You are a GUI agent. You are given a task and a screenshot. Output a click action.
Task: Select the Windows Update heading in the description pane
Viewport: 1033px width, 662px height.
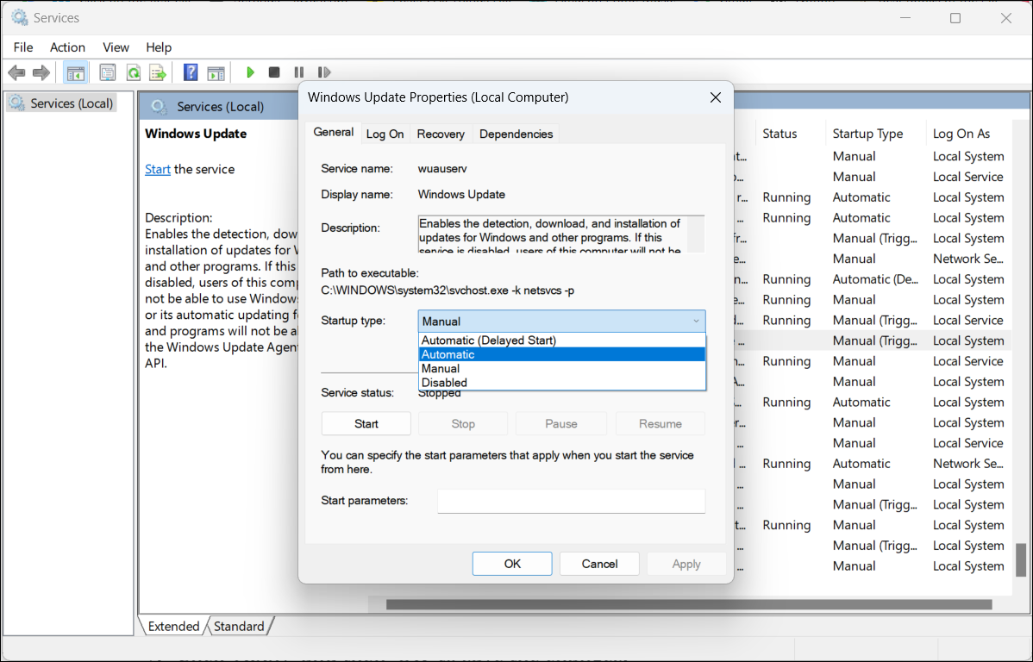[196, 134]
